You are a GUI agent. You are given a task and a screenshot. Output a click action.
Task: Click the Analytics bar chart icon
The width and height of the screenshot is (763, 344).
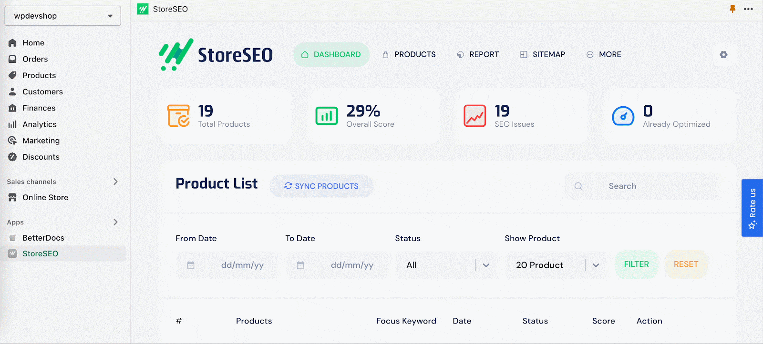click(12, 124)
